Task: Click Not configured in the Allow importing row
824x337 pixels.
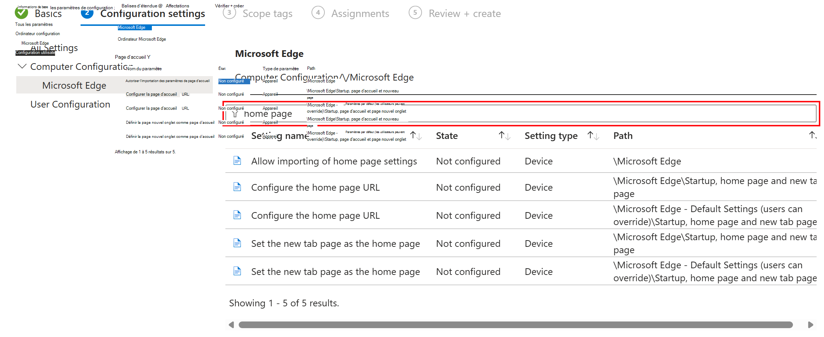Action: coord(468,161)
